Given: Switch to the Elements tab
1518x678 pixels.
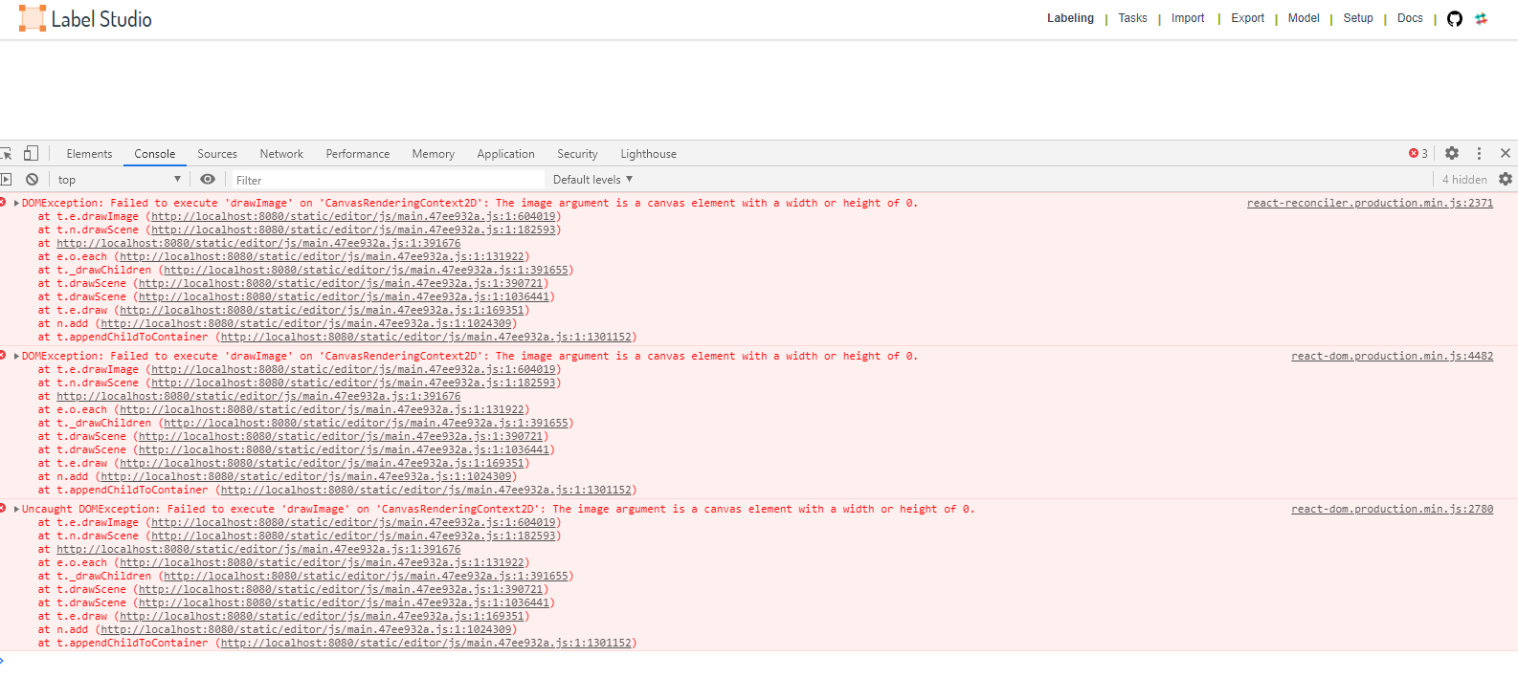Looking at the screenshot, I should 89,154.
